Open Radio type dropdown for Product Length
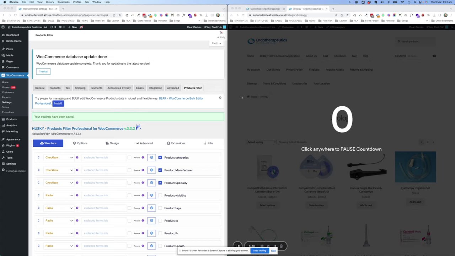This screenshot has width=455, height=256. (x=59, y=246)
